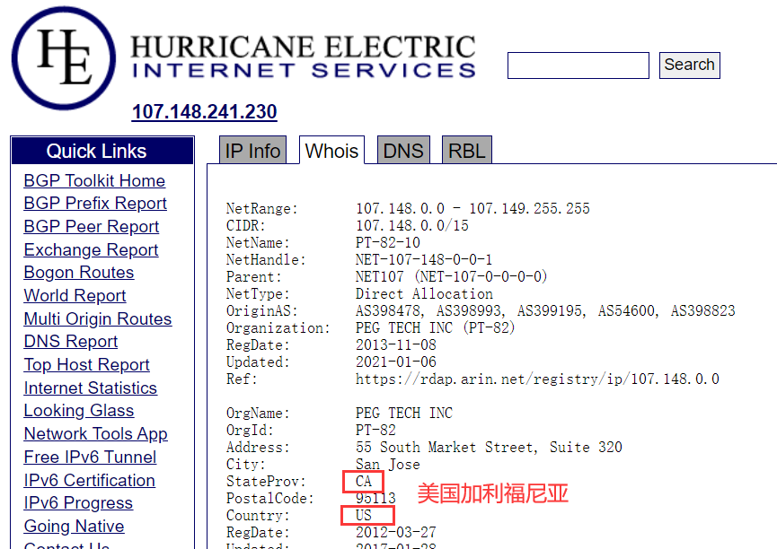The width and height of the screenshot is (777, 549).
Task: Click AS398478 in OriginAS row
Action: 388,311
